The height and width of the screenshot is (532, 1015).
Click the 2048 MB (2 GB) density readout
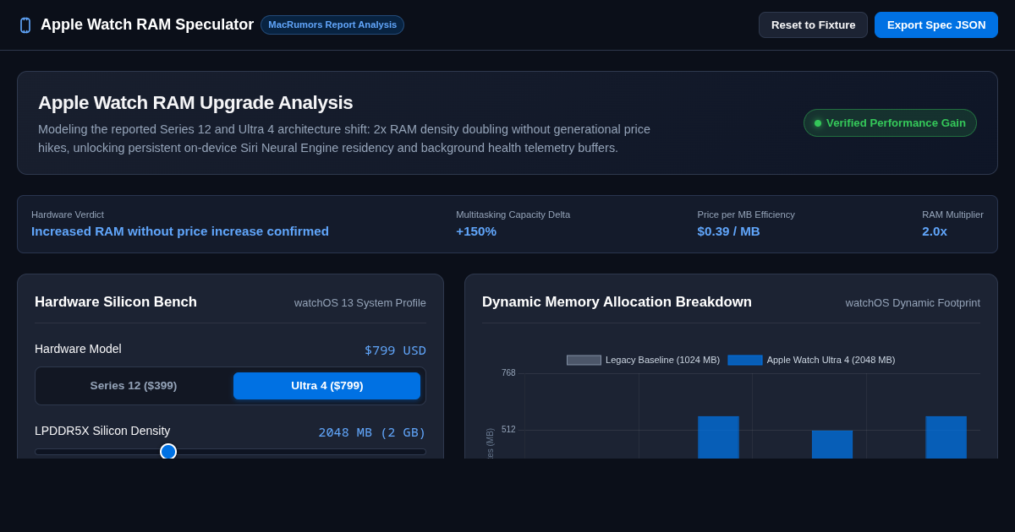[372, 432]
